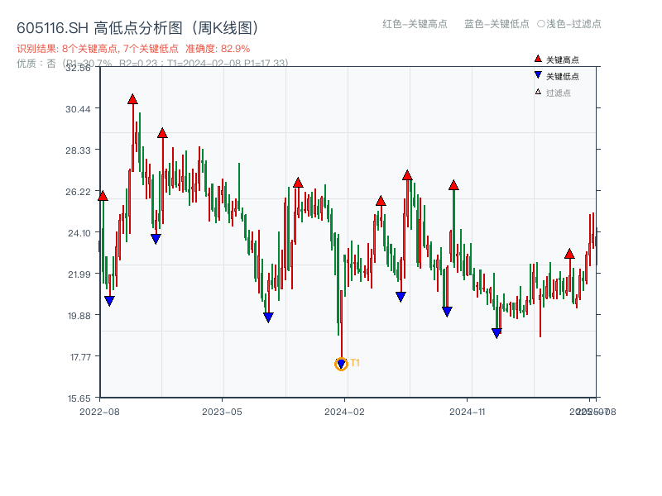
Task: Click the 30.44 y-axis label
Action: click(x=78, y=109)
